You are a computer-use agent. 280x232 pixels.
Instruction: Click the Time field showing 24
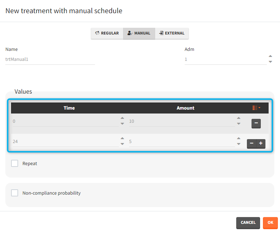coord(64,142)
